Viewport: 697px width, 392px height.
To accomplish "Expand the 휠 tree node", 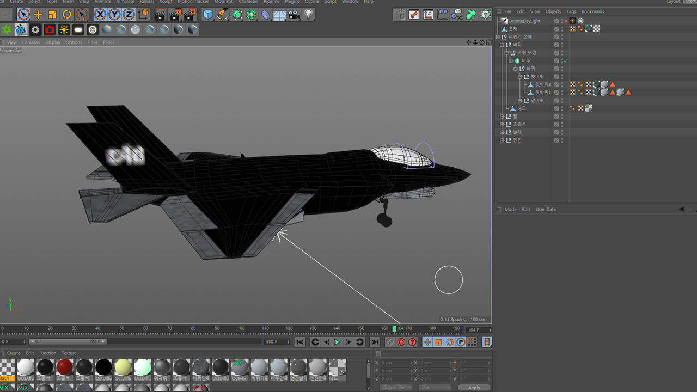I will 502,117.
